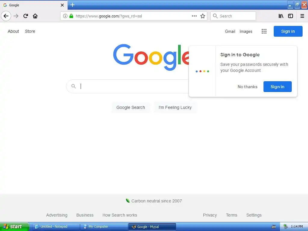
Task: Open page actions three-dot menu
Action: (194, 16)
